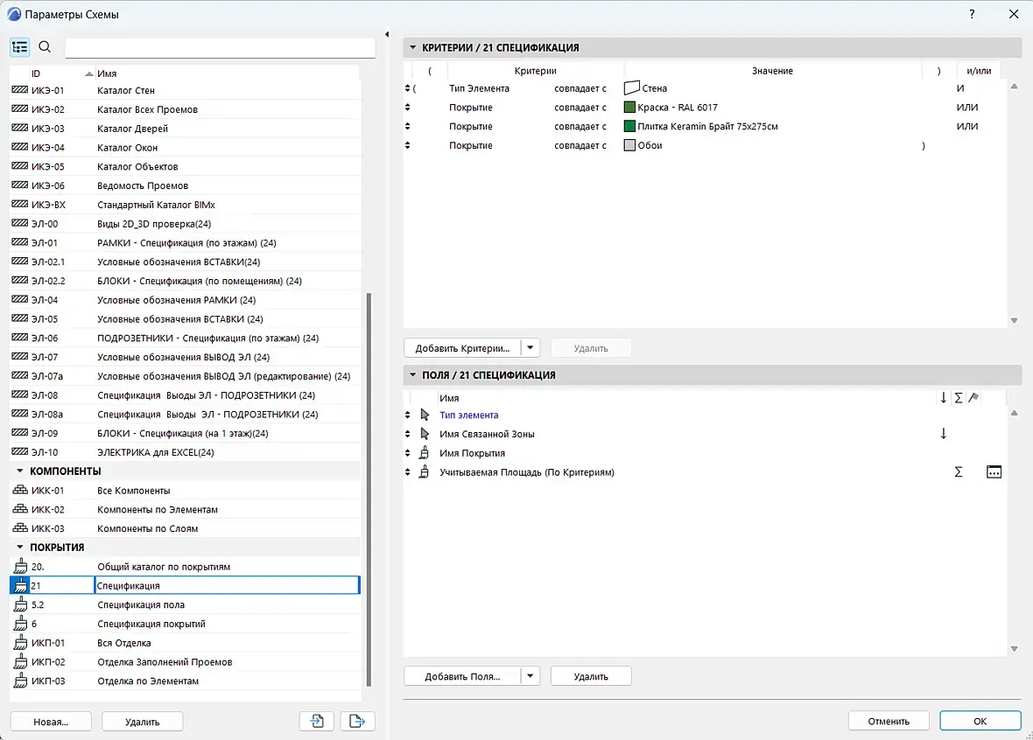Click the component icon of ИКК-03 row

[x=20, y=528]
